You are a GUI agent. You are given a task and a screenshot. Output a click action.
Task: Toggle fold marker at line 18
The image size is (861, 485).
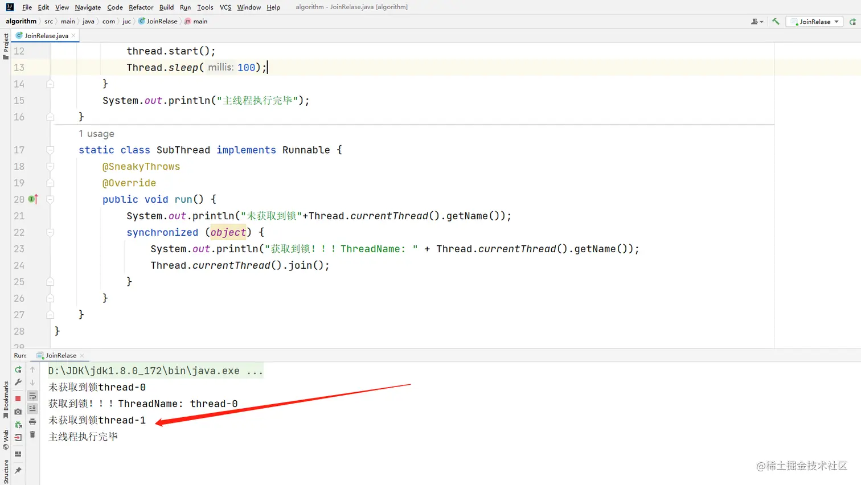[50, 166]
